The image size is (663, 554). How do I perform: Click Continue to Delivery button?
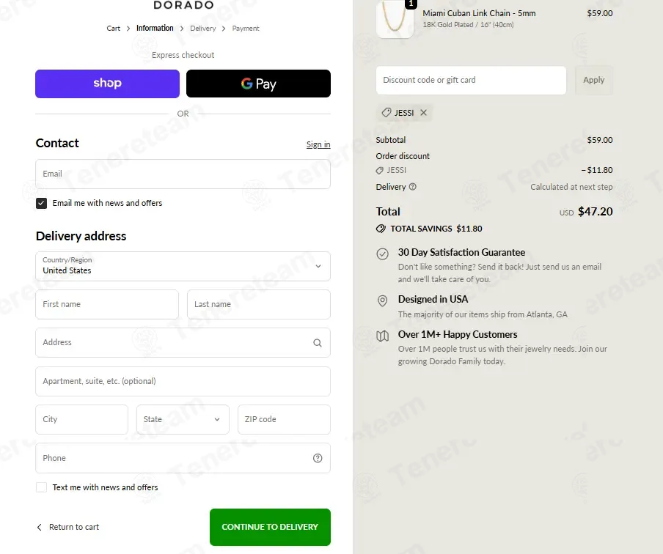click(x=270, y=527)
